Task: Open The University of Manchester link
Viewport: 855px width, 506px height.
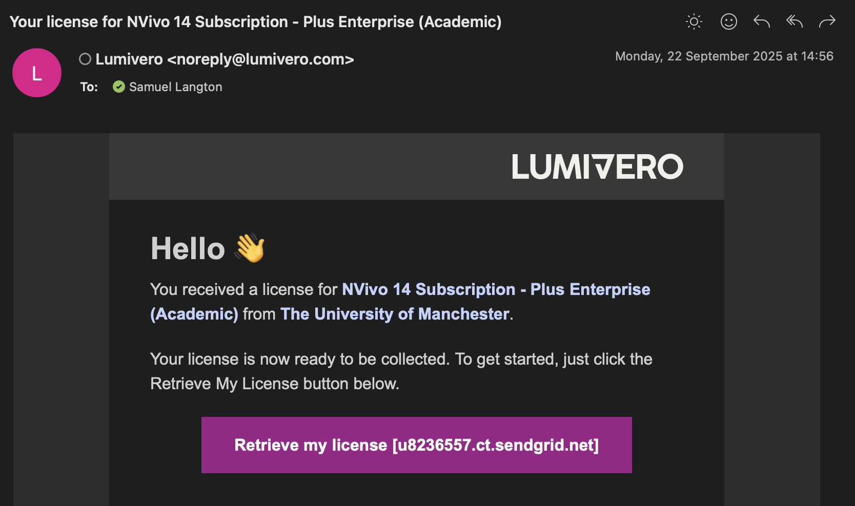Action: pos(395,314)
